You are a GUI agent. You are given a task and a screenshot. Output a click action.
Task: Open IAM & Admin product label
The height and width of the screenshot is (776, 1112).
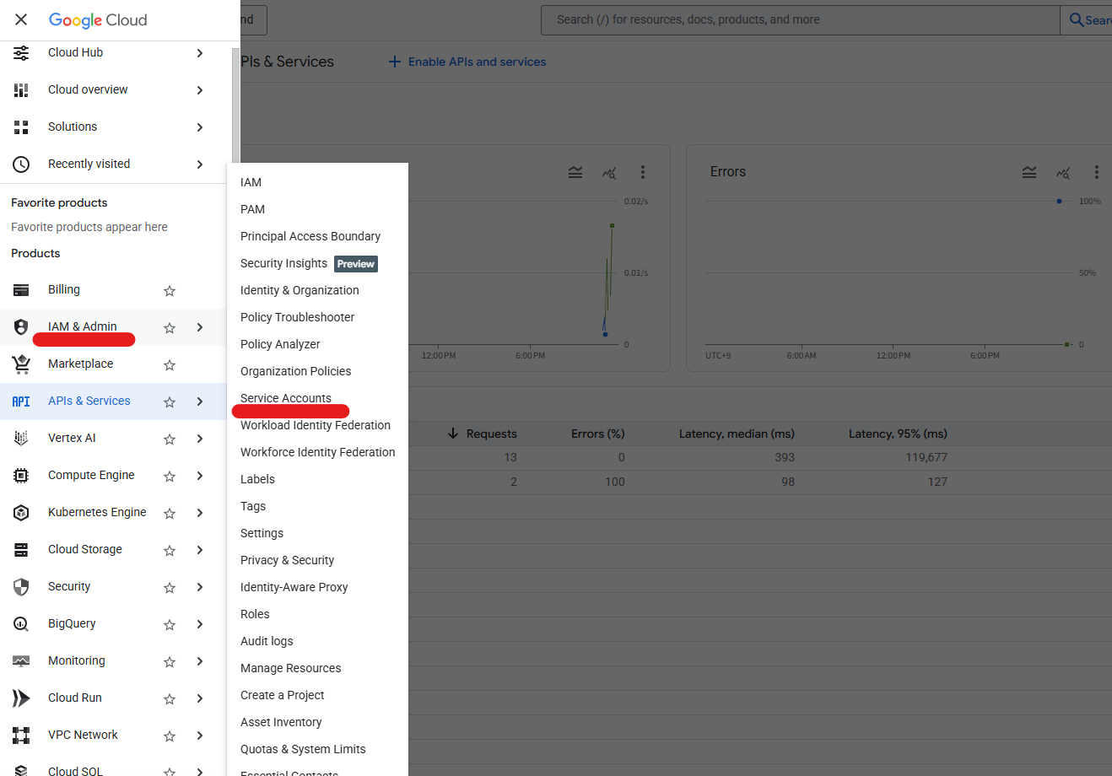click(83, 326)
